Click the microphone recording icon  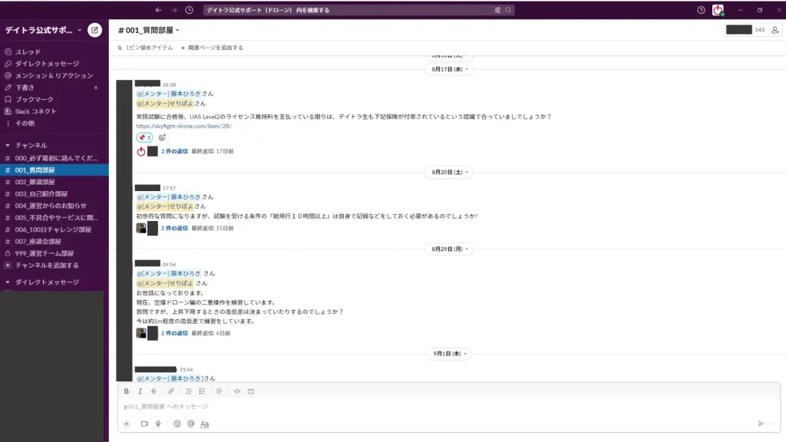point(157,424)
